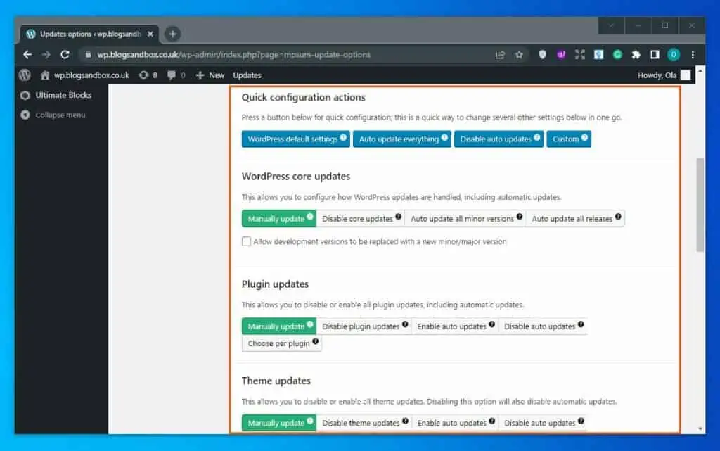This screenshot has width=720, height=451.
Task: Click the updates counter icon showing 8
Action: tap(146, 75)
